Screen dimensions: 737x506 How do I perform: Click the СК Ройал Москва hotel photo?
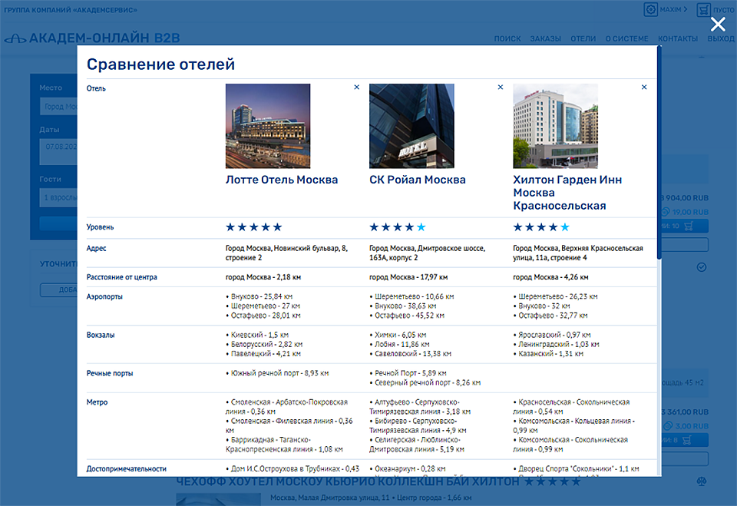(x=411, y=126)
